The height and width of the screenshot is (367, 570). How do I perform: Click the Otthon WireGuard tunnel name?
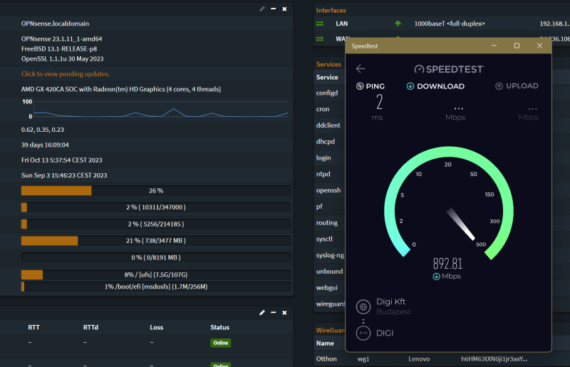pyautogui.click(x=326, y=359)
